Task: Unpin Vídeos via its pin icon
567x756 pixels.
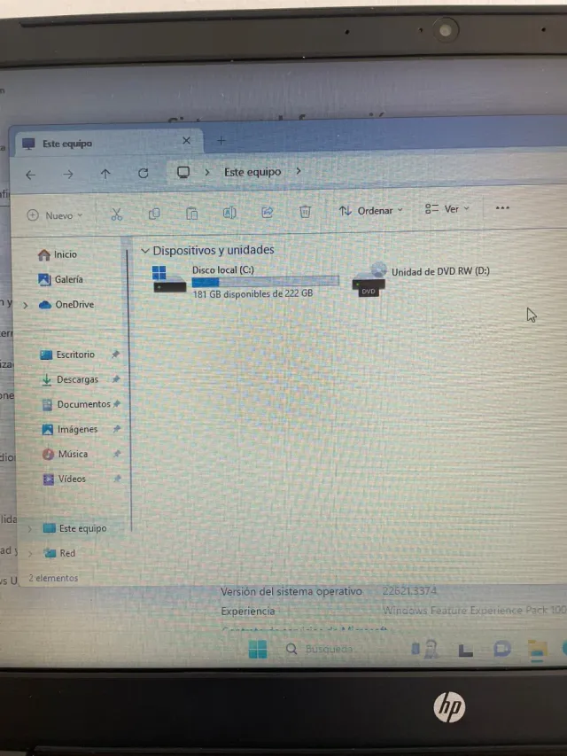Action: click(x=117, y=479)
